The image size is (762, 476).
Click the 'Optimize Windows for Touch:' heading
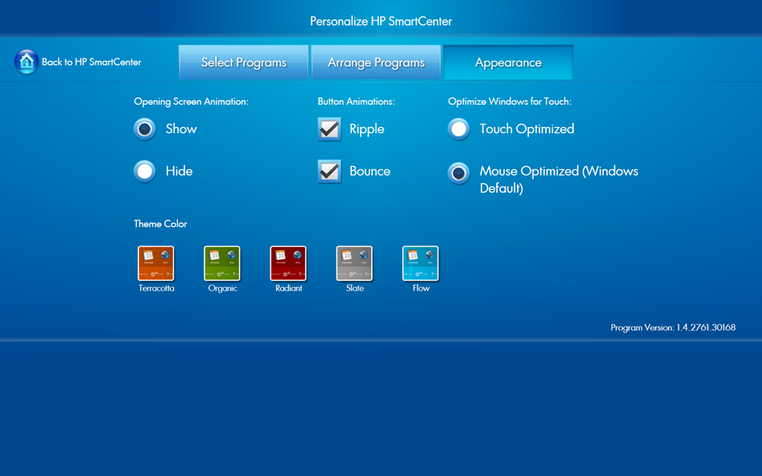coord(510,101)
